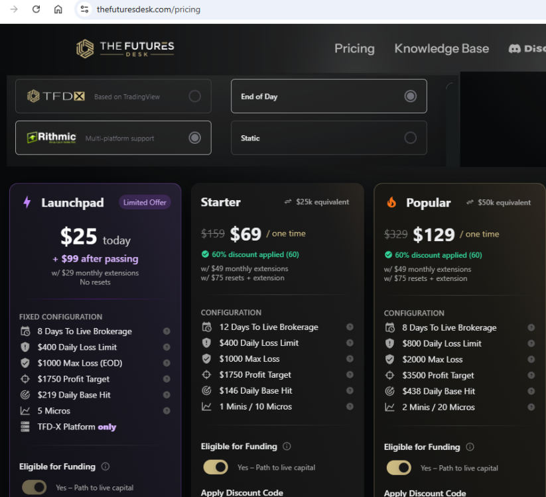Select the TFDX platform radio option
The height and width of the screenshot is (497, 546).
(194, 96)
